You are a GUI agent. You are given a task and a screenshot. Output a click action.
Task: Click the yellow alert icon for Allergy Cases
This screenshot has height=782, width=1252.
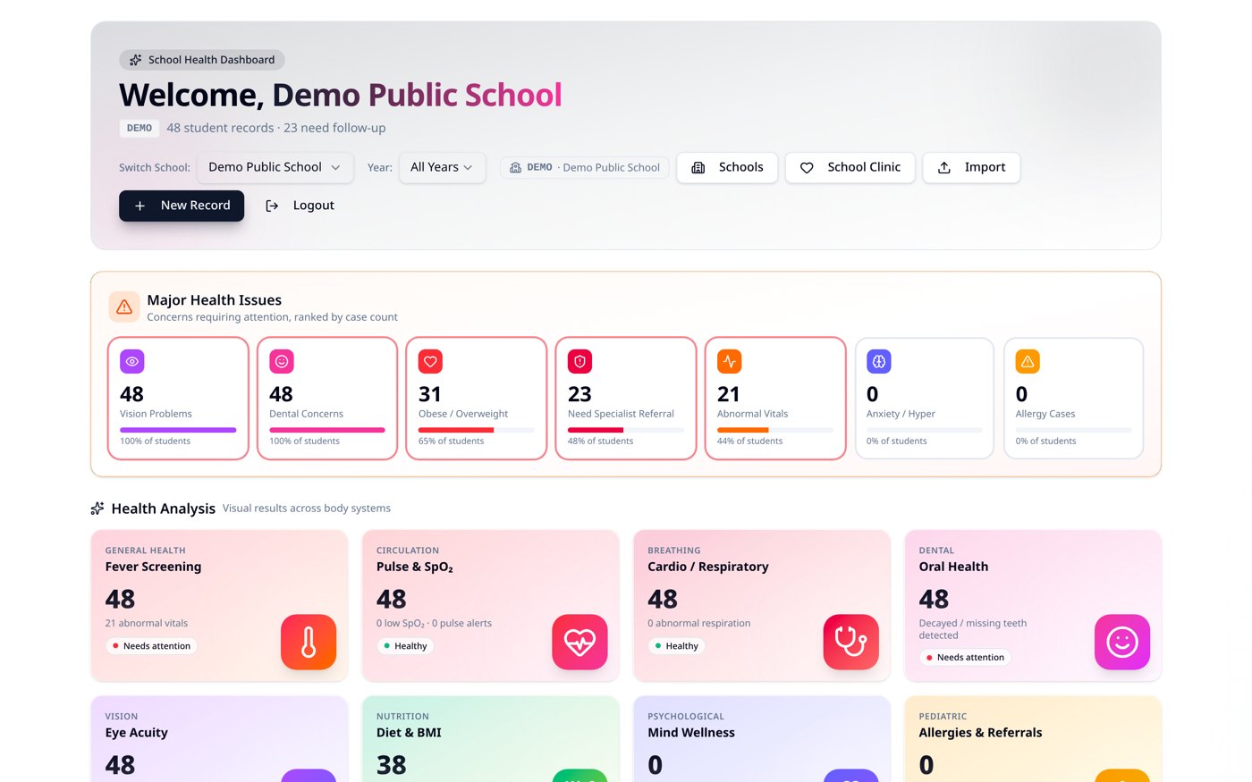(x=1028, y=361)
